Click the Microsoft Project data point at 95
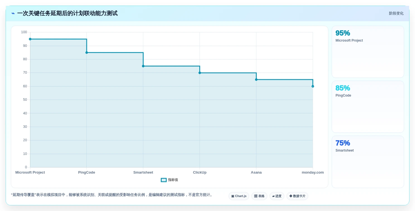 click(30, 39)
